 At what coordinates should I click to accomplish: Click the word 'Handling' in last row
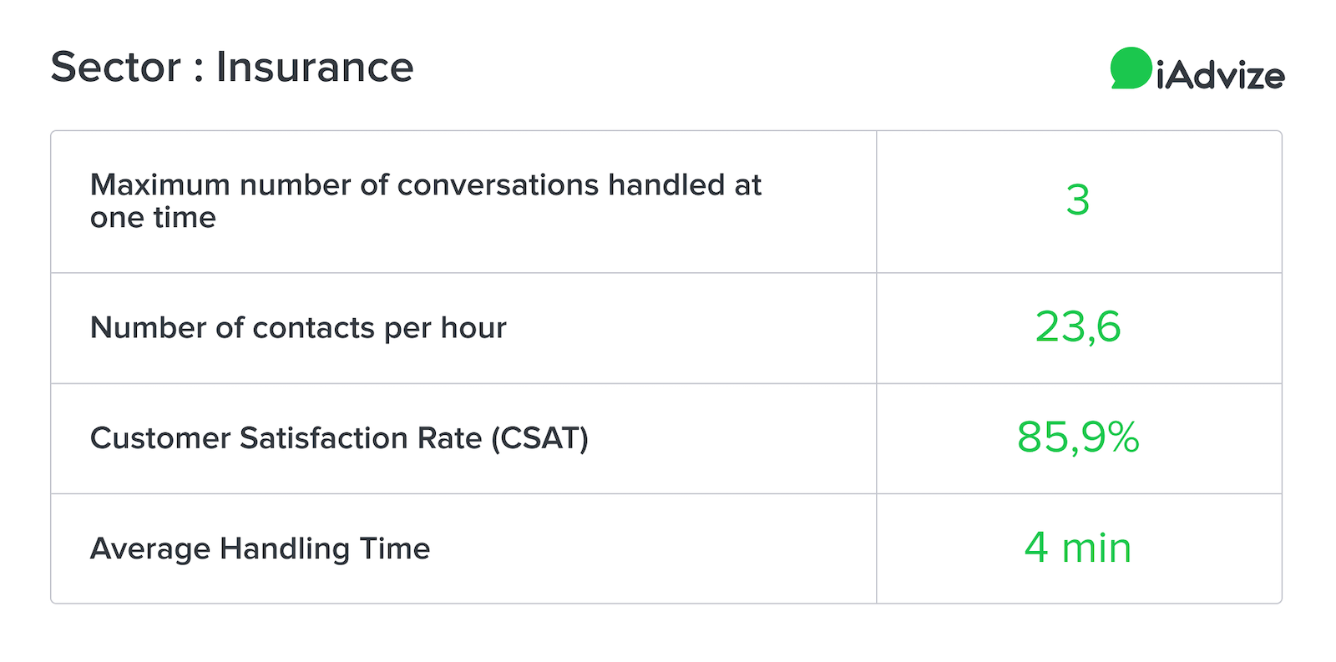285,549
